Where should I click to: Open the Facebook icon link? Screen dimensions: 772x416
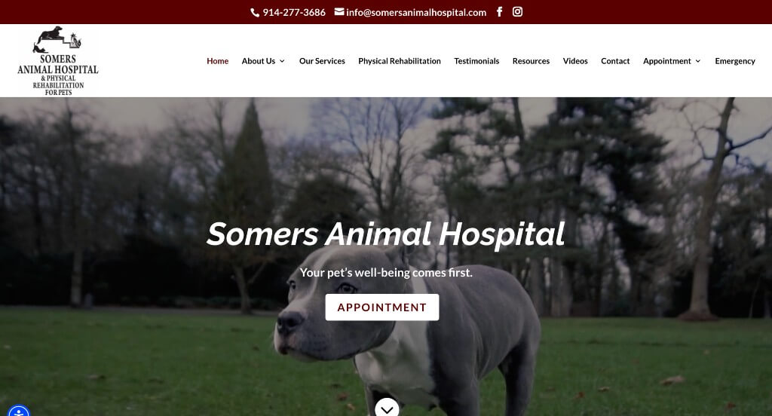(x=499, y=12)
